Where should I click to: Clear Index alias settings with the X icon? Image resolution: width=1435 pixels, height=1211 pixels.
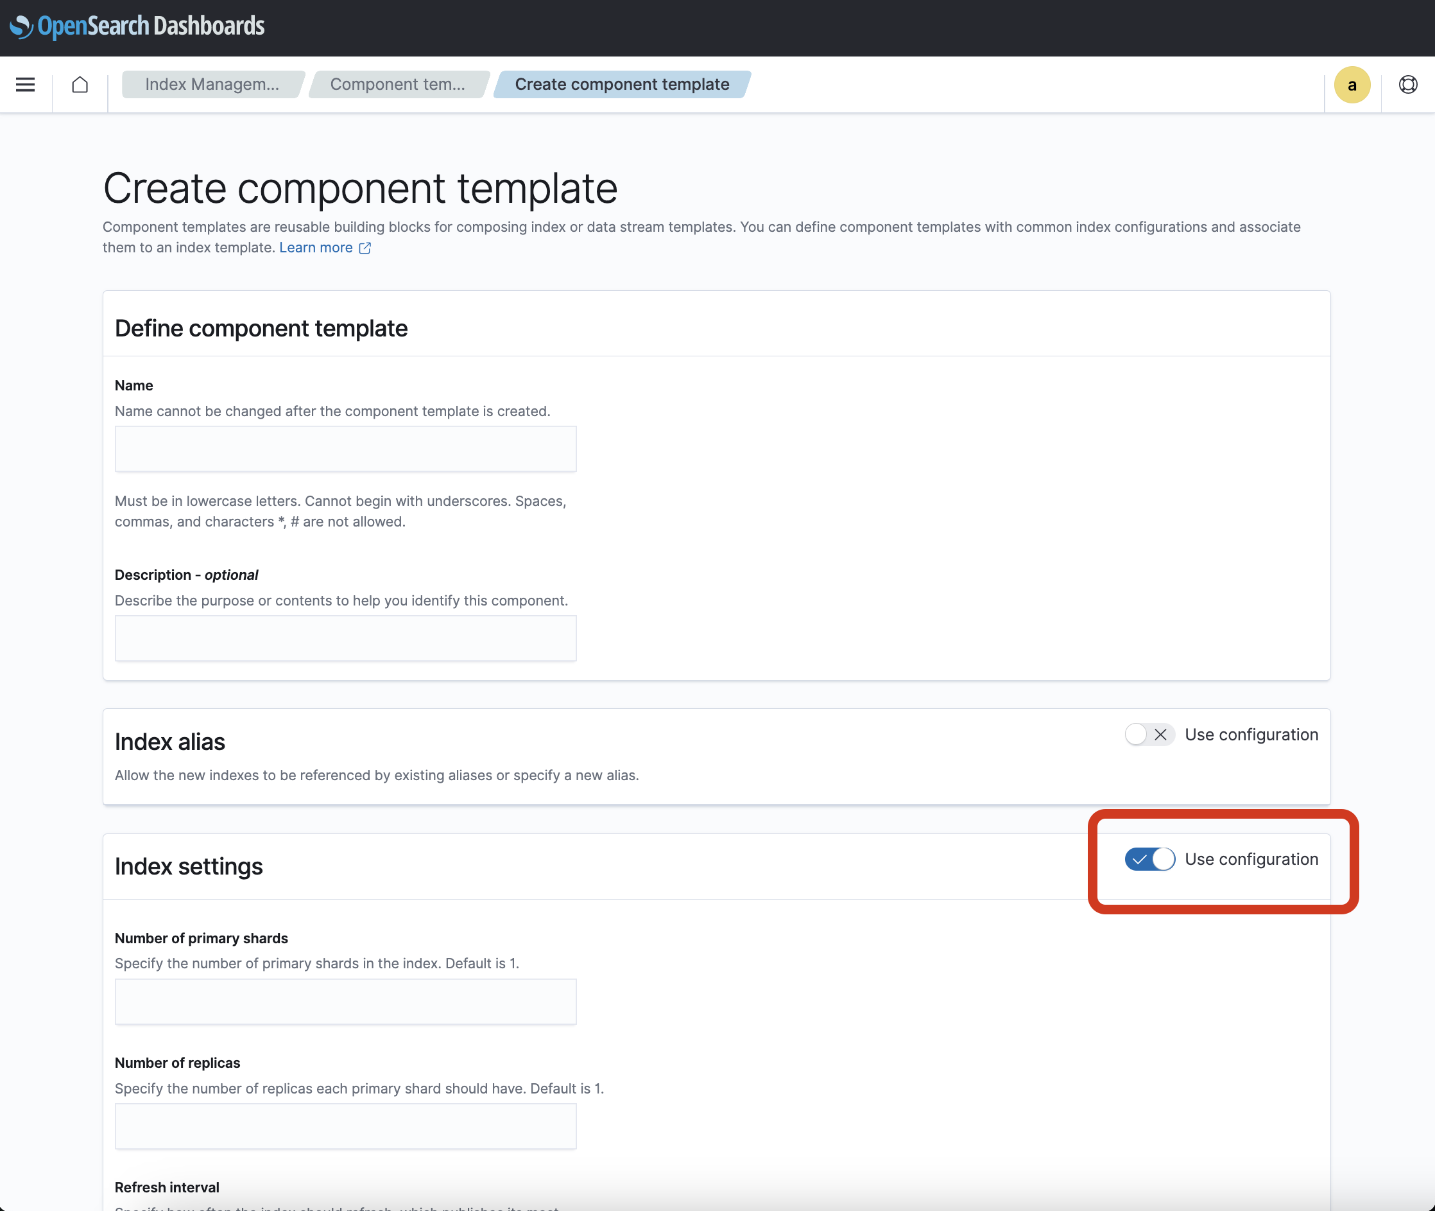(x=1160, y=735)
